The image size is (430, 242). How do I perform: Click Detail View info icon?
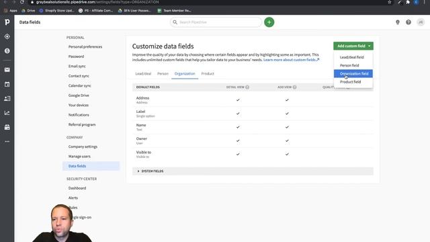[247, 87]
